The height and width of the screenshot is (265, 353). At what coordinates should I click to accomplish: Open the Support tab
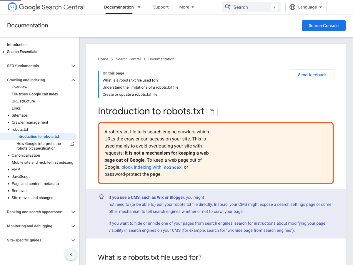point(161,7)
